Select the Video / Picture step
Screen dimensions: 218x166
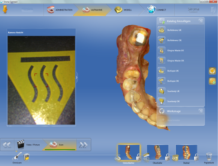(x=28, y=145)
